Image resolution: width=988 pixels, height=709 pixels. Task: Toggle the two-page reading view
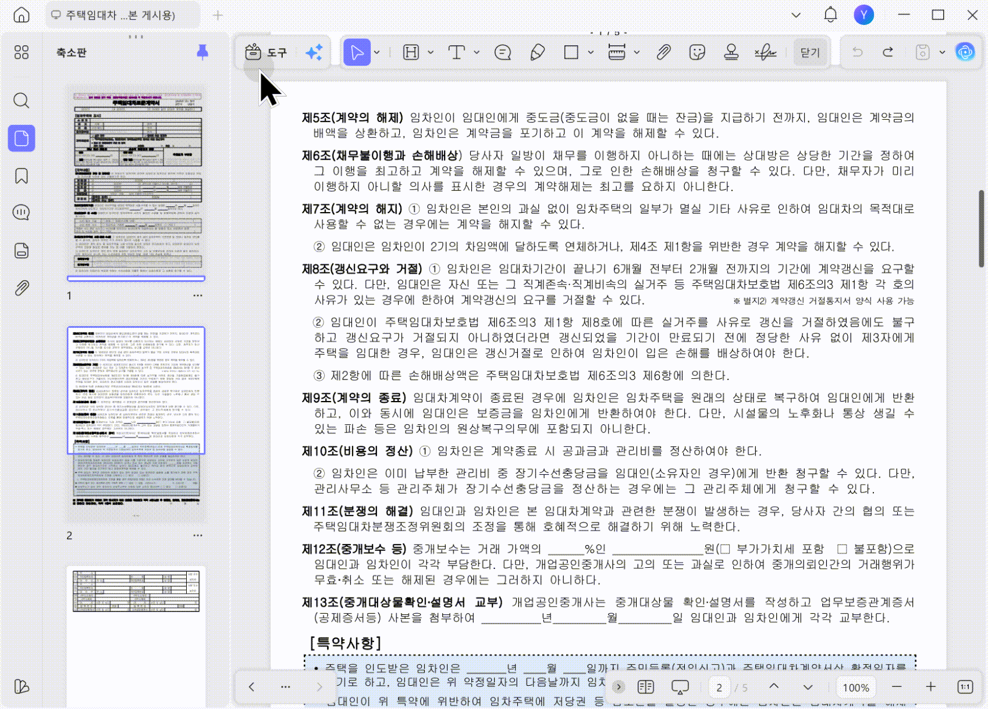(x=646, y=687)
